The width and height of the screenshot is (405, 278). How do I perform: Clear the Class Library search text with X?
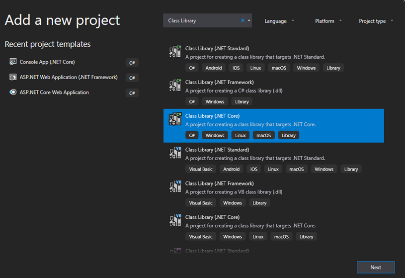pos(243,20)
